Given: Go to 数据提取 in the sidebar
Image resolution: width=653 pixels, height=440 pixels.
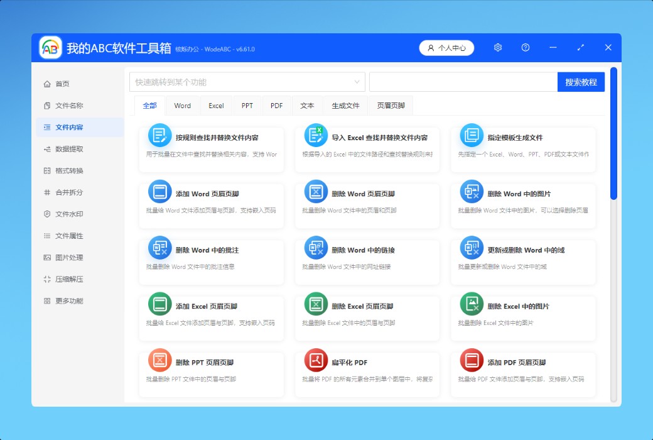Looking at the screenshot, I should (69, 149).
